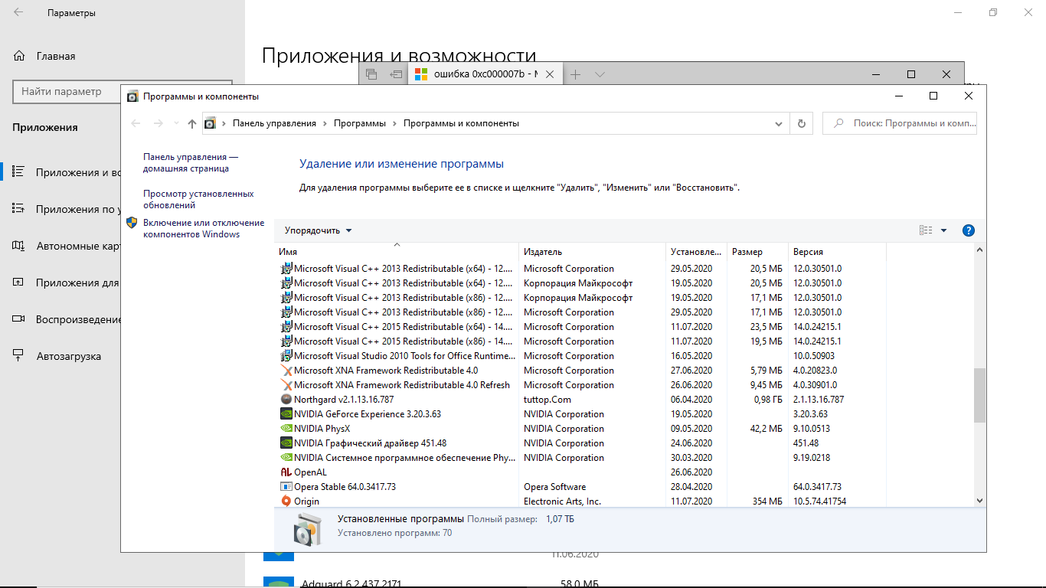Screen dimensions: 1046x588
Task: Click back arrow in Settings window
Action: click(18, 12)
